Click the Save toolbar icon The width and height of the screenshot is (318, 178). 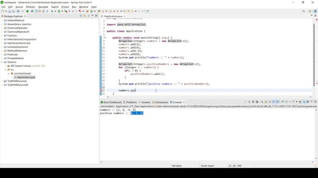[9, 11]
